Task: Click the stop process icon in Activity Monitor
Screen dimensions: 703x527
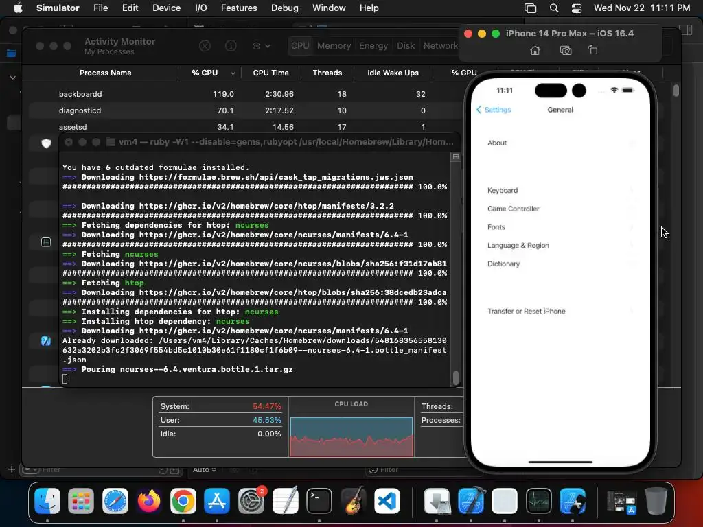Action: [205, 46]
